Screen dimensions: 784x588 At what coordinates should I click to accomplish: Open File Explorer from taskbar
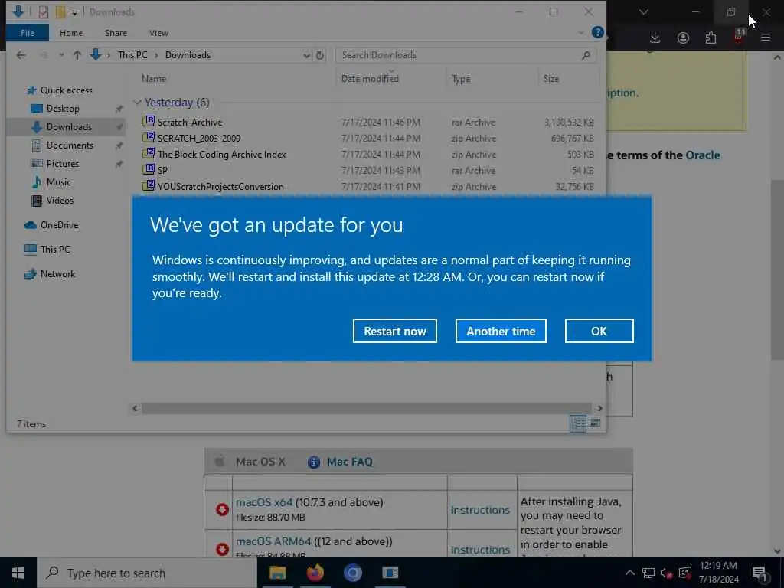coord(277,573)
